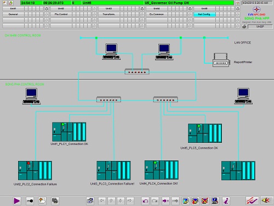This screenshot has width=274, height=206.
Task: Open the Net Config. screen tab
Action: (x=204, y=14)
